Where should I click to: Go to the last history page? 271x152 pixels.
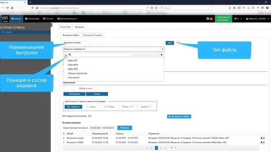click(166, 148)
